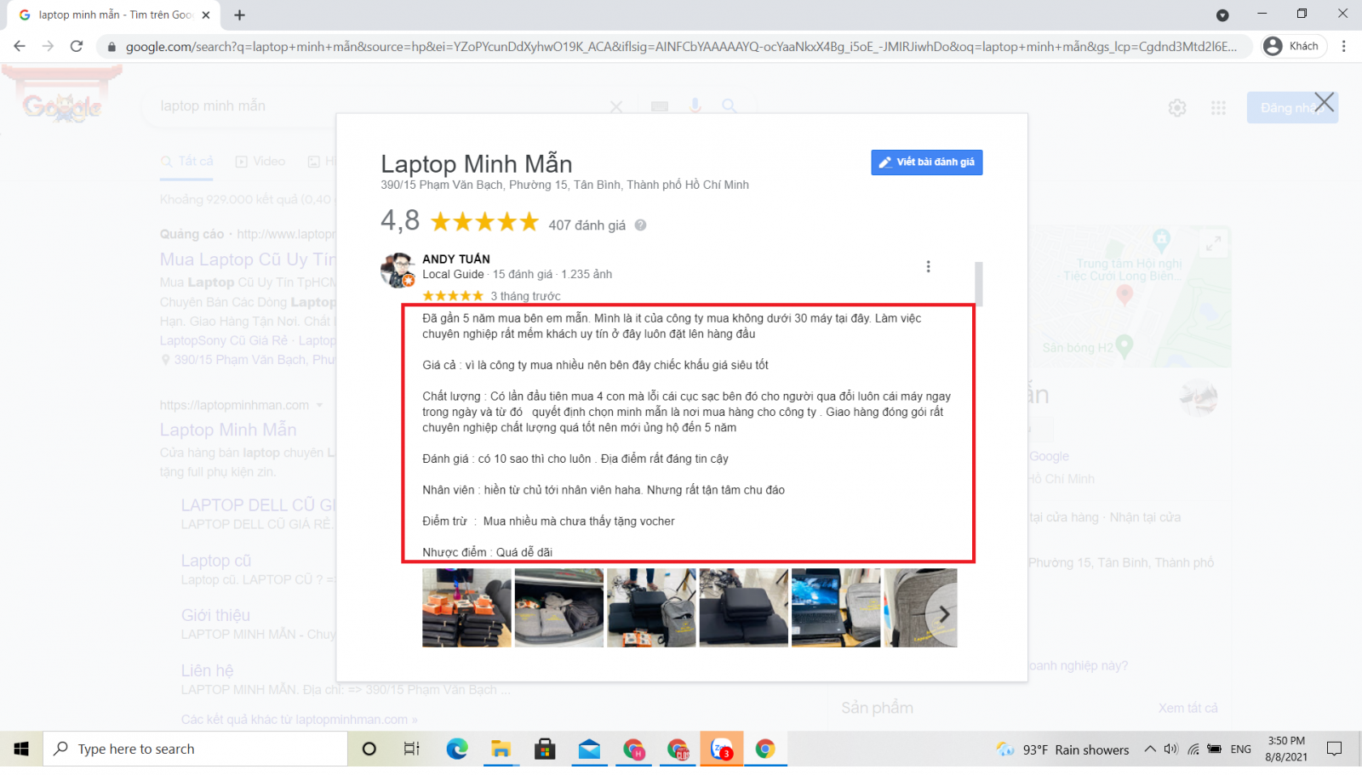Image resolution: width=1362 pixels, height=775 pixels.
Task: Open the 407 đánh giá help icon
Action: (x=640, y=225)
